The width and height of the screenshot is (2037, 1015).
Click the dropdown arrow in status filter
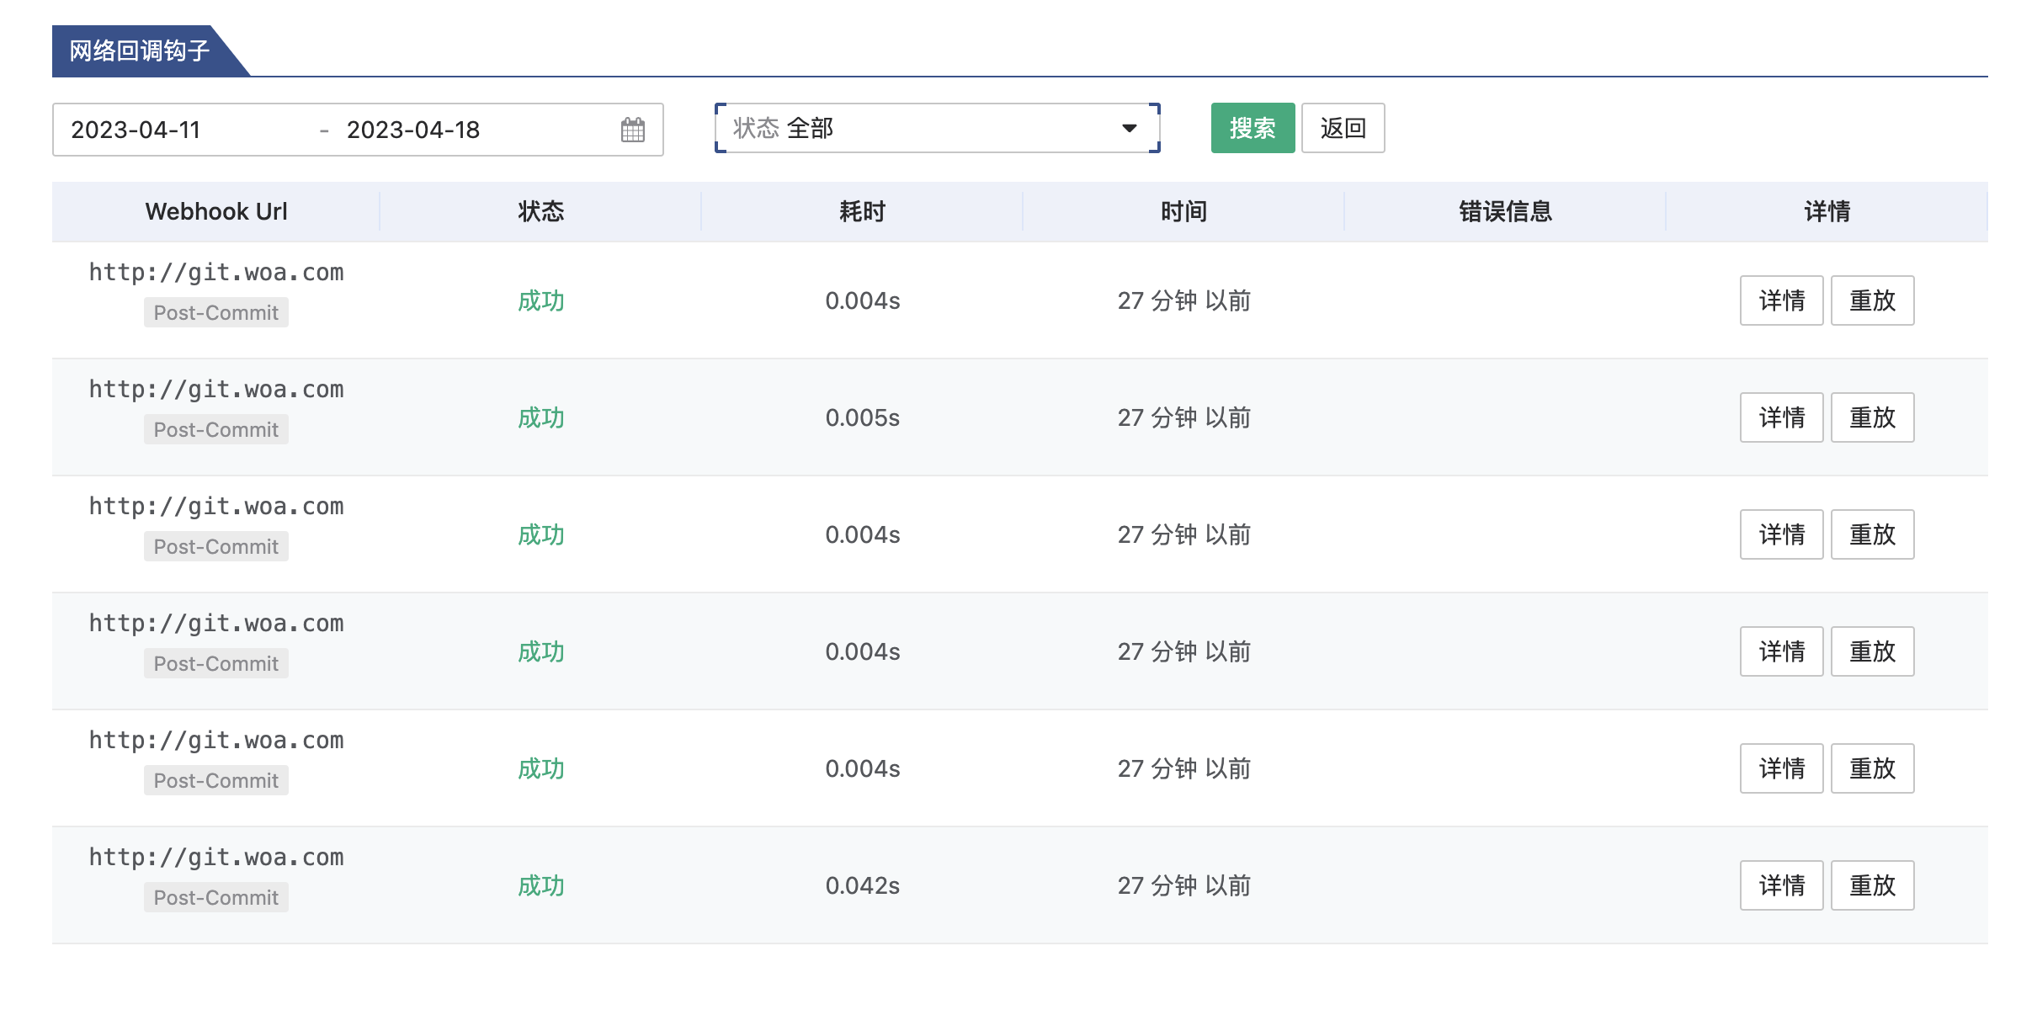[1129, 128]
